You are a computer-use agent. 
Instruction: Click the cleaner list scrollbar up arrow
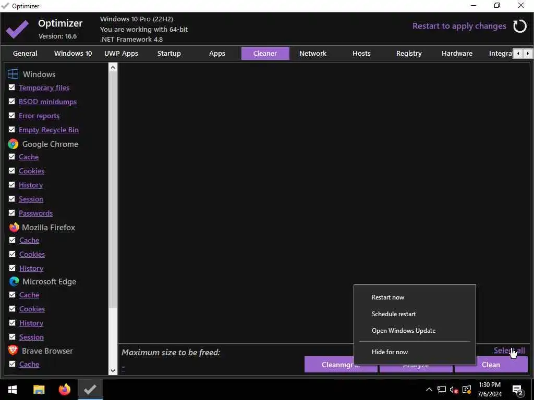click(x=113, y=67)
